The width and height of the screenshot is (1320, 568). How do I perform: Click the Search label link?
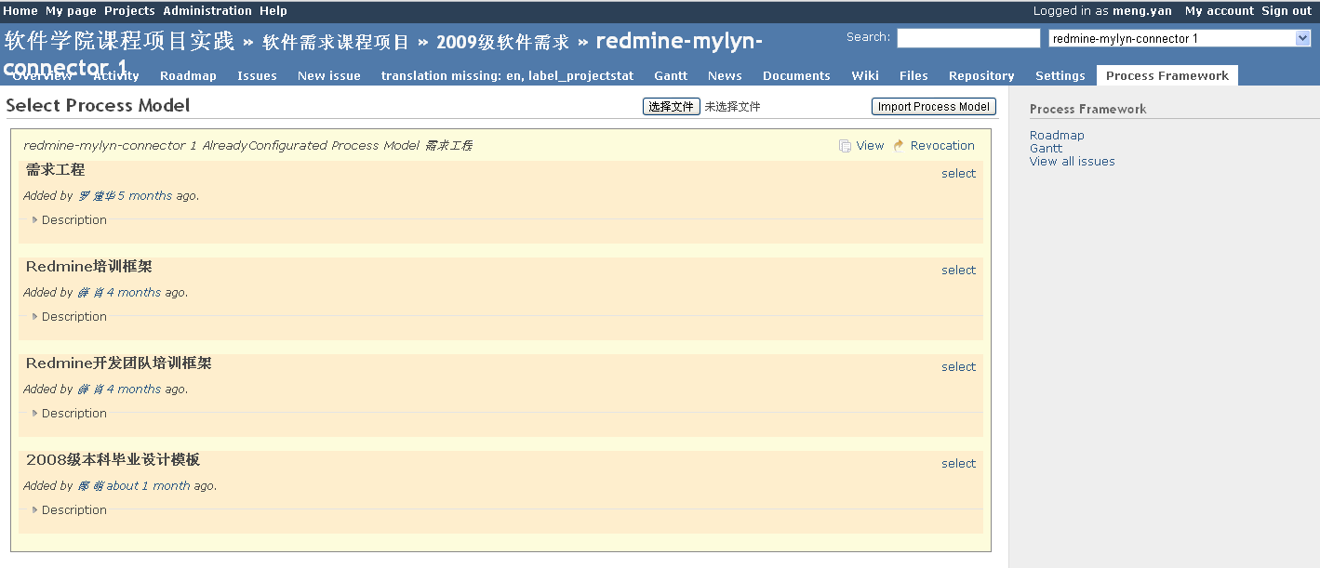click(x=867, y=37)
